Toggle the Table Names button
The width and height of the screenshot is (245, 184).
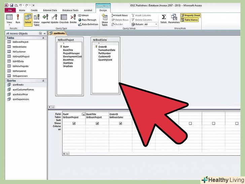[189, 20]
